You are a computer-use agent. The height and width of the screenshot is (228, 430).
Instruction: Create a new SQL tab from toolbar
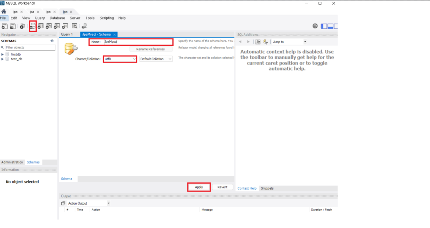pos(5,26)
